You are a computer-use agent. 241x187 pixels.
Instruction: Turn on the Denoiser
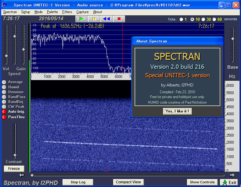[4, 92]
